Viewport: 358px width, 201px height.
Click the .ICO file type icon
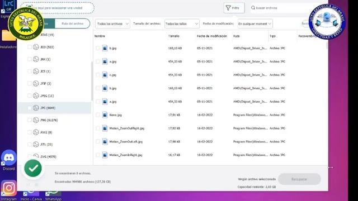tap(36, 47)
